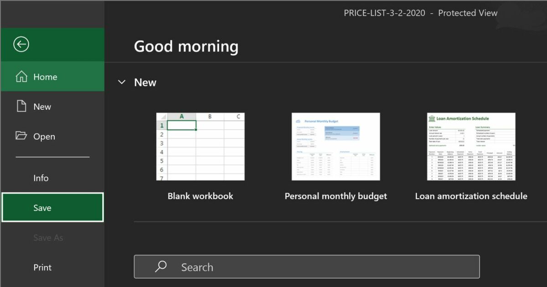
Task: Open the Personal monthly budget template
Action: 336,146
